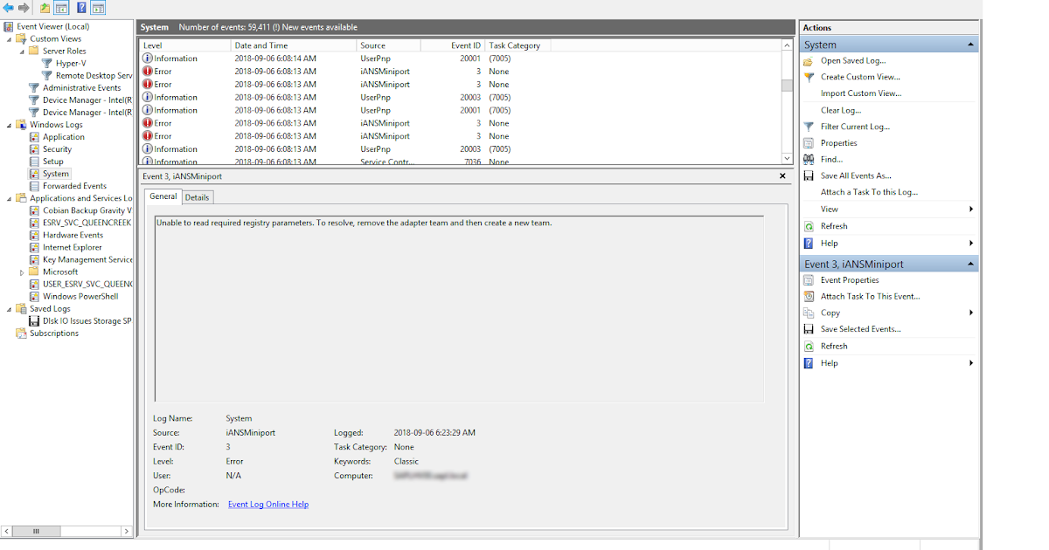The width and height of the screenshot is (1049, 550).
Task: Click the Filter Current Log icon
Action: click(x=810, y=127)
